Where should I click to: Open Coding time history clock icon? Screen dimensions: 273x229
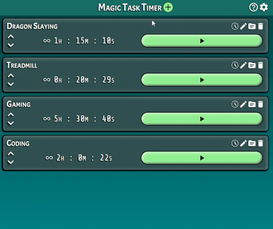[x=235, y=144]
